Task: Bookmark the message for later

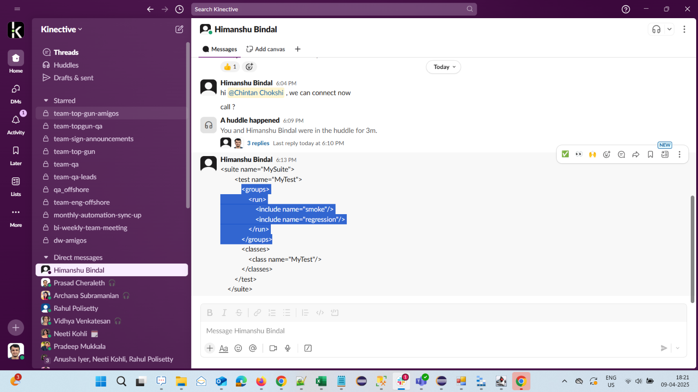Action: coord(650,154)
